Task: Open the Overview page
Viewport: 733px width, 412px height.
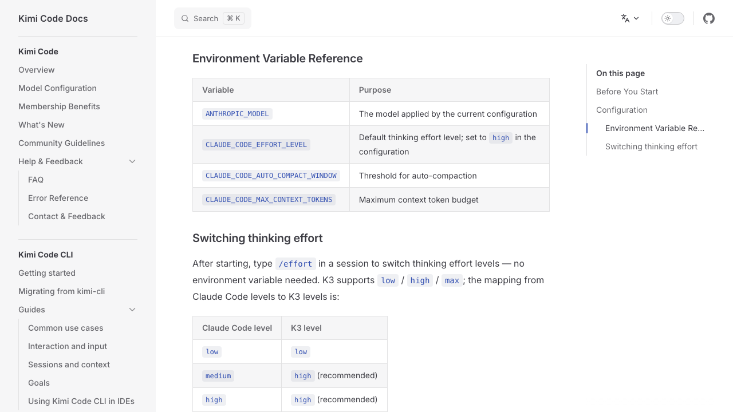Action: click(x=37, y=70)
